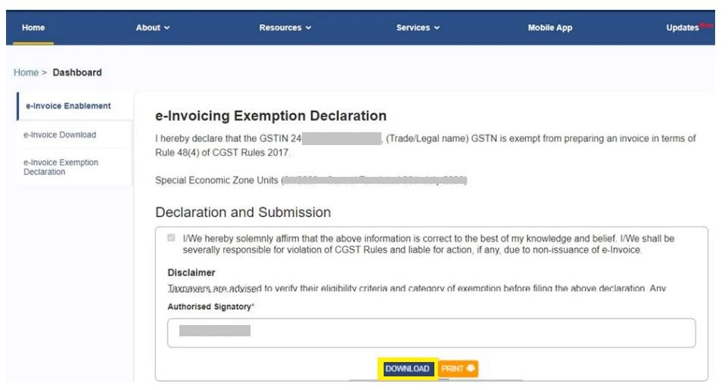
Task: Open the Mobile App menu item
Action: pos(549,28)
